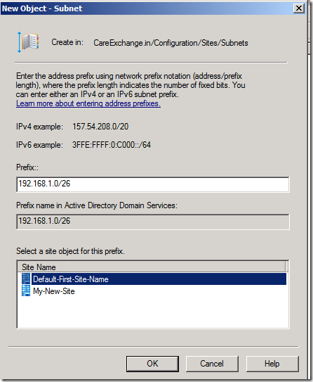Open Help for this dialog
The height and width of the screenshot is (382, 313).
pos(272,364)
